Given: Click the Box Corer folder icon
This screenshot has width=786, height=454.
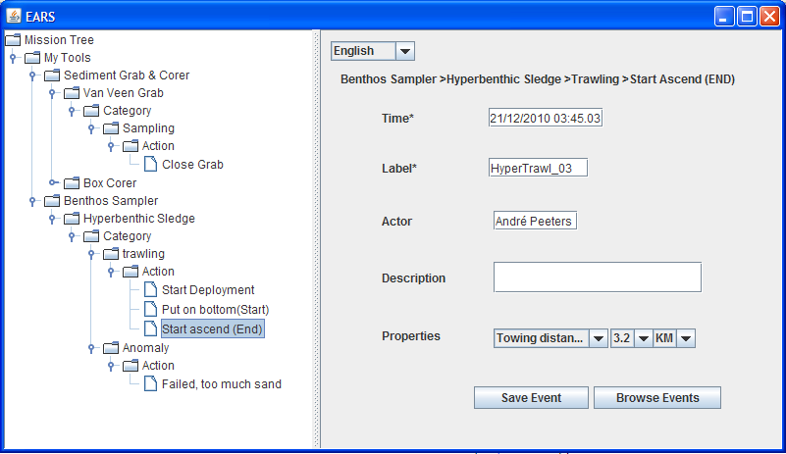Looking at the screenshot, I should pyautogui.click(x=72, y=182).
